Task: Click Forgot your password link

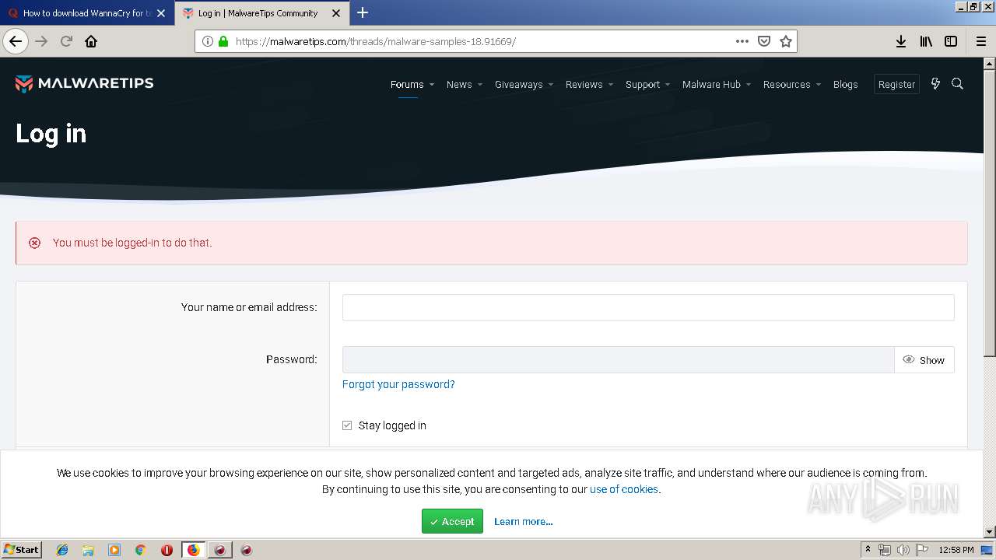Action: click(x=398, y=384)
